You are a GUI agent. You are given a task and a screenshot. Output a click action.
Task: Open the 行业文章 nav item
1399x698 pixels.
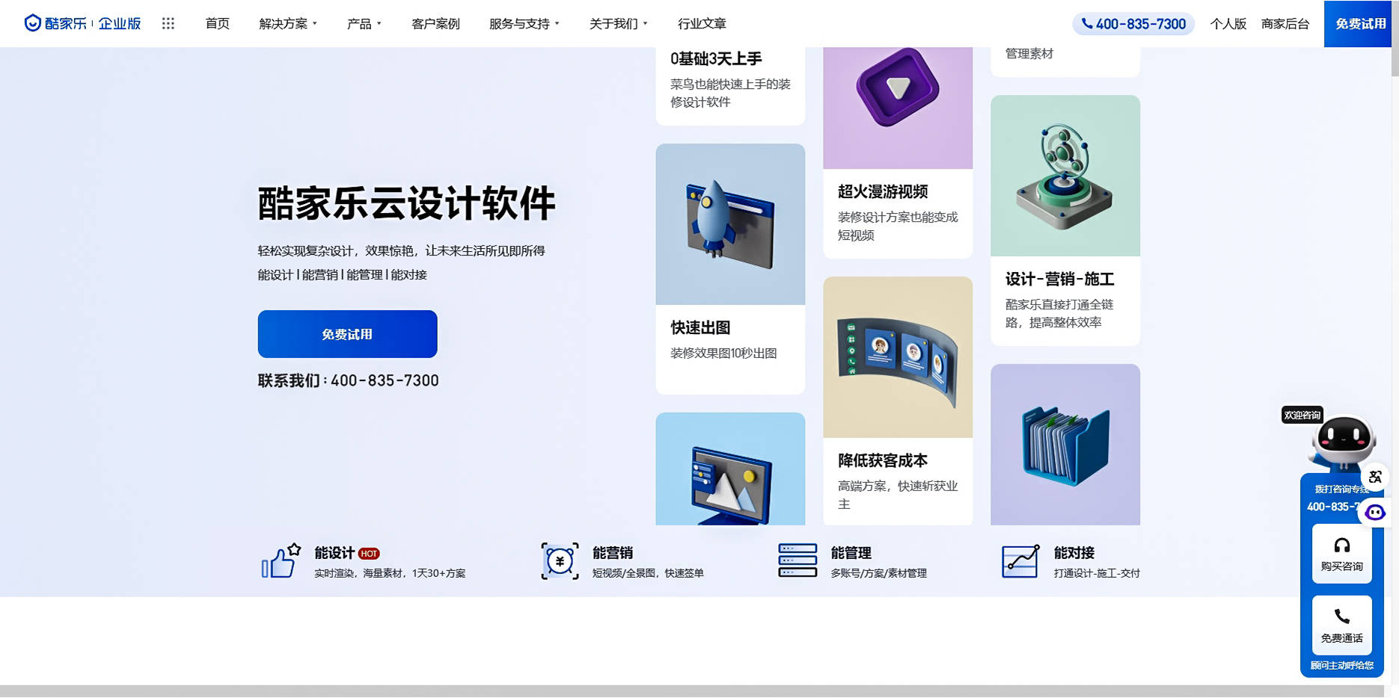(702, 24)
